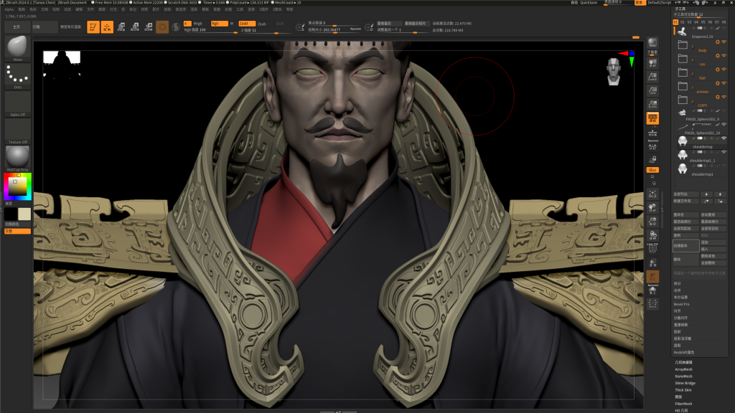This screenshot has width=735, height=413.
Task: Click the orange Ghost solo icon
Action: [x=652, y=277]
